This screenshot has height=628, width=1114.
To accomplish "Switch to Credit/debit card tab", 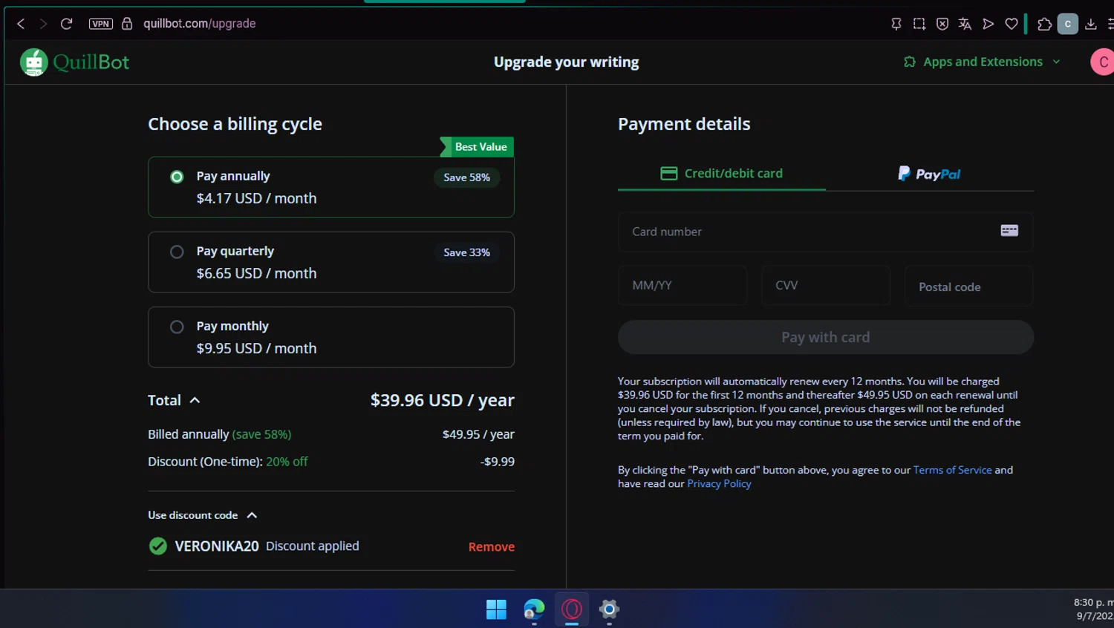I will [x=722, y=174].
